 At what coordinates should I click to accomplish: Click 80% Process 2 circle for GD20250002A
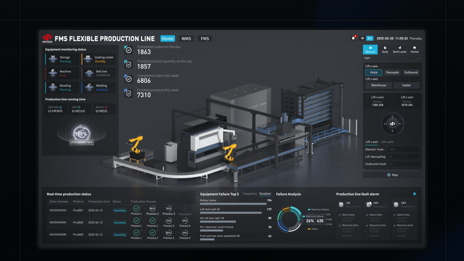(x=152, y=208)
